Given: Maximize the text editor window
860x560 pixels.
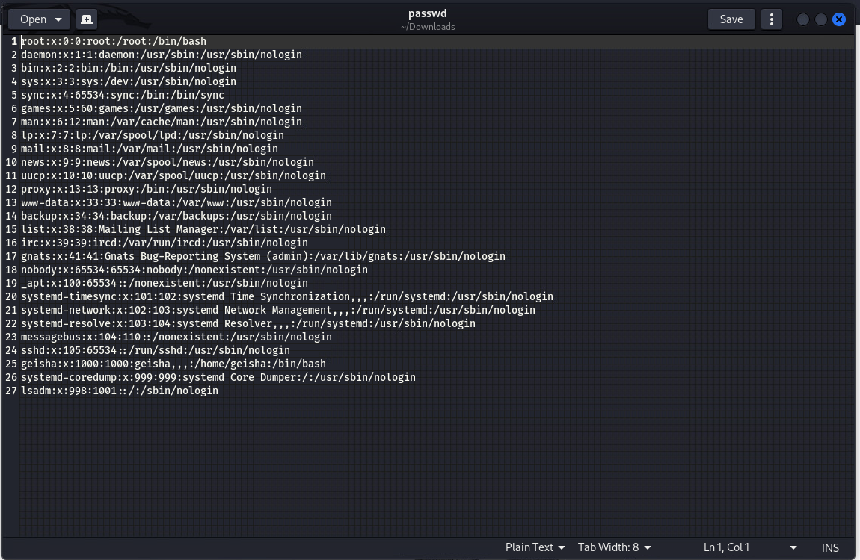Looking at the screenshot, I should pyautogui.click(x=820, y=19).
